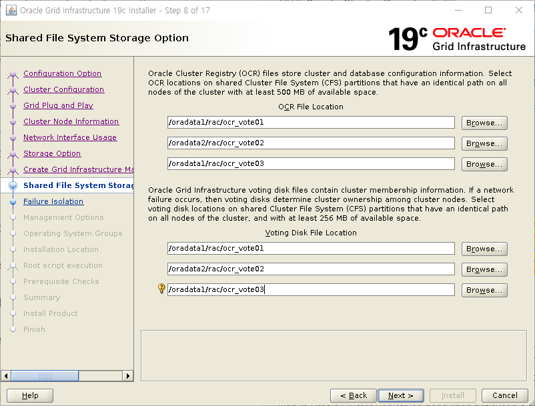The image size is (535, 406).
Task: Minimize the installer window
Action: pos(458,10)
